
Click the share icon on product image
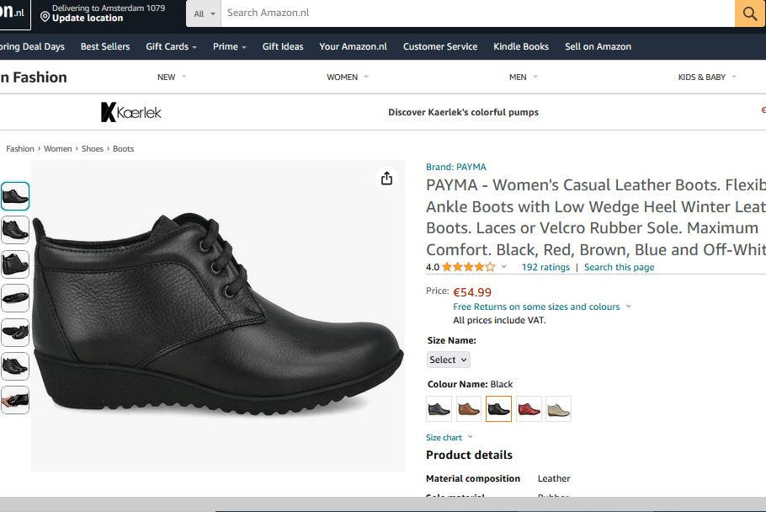pos(386,179)
